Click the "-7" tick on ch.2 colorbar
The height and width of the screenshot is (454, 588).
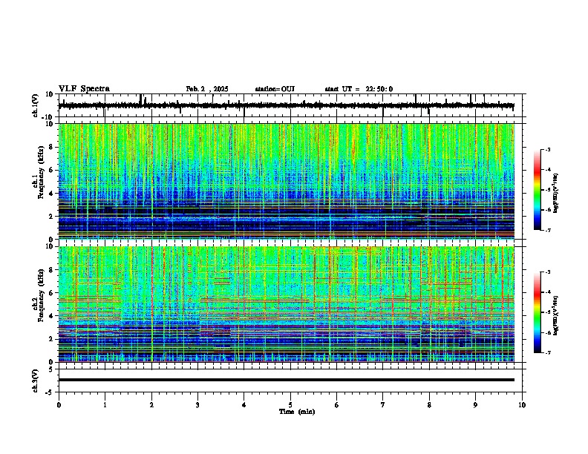click(x=547, y=353)
